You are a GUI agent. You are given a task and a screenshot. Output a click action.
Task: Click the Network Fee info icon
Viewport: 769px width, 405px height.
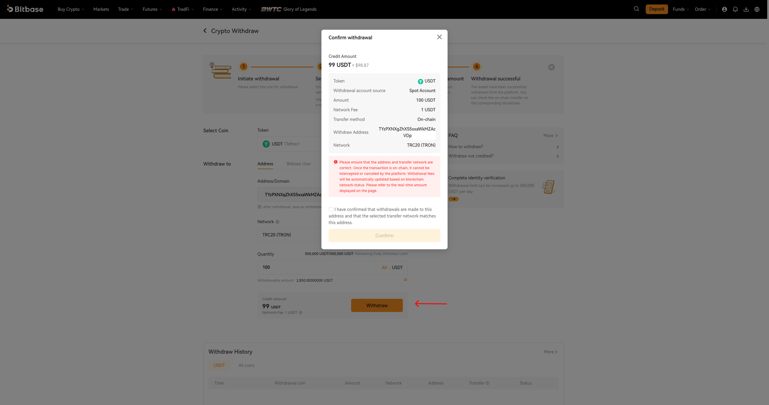[x=301, y=313]
